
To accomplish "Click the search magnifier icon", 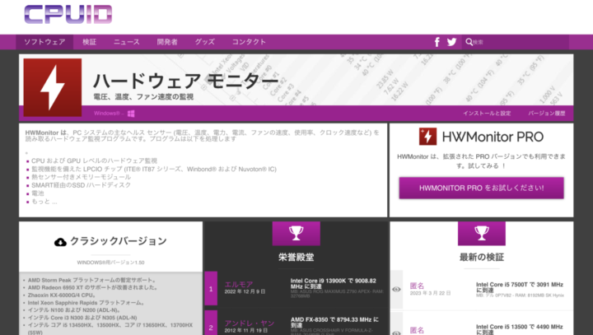I will 469,42.
